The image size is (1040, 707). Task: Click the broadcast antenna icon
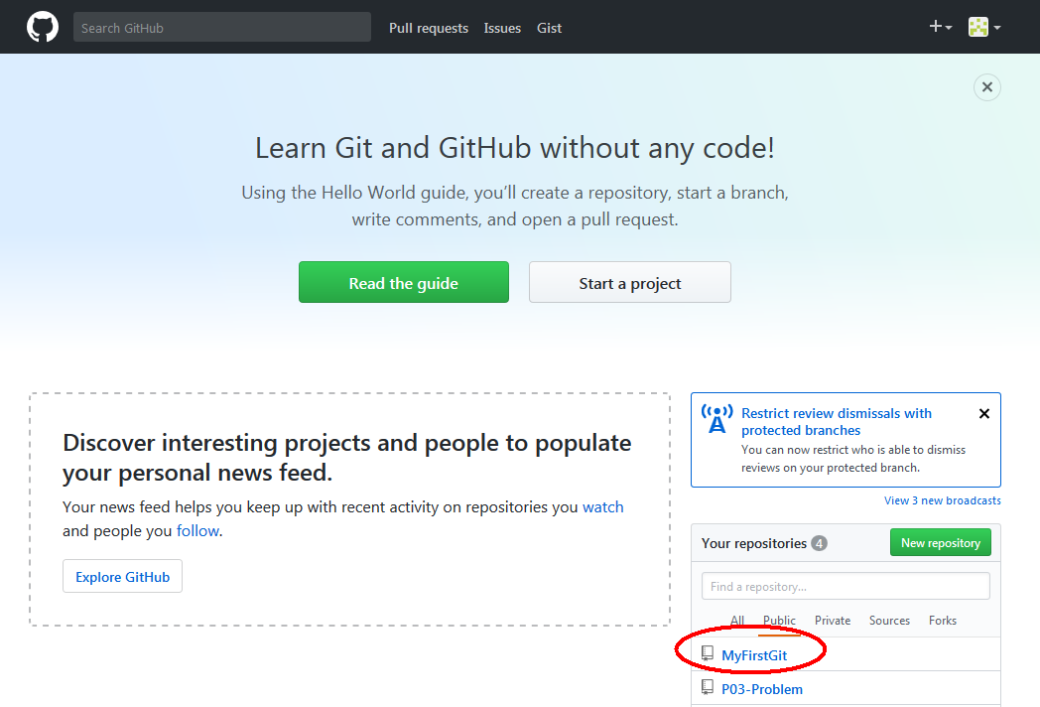(716, 418)
